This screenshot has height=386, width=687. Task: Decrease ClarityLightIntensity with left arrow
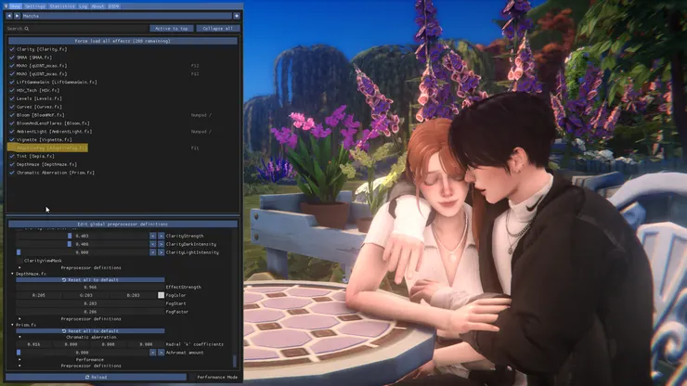point(152,252)
